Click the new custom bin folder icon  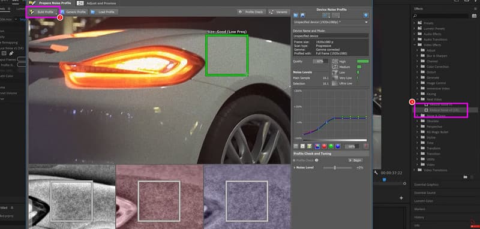(466, 177)
